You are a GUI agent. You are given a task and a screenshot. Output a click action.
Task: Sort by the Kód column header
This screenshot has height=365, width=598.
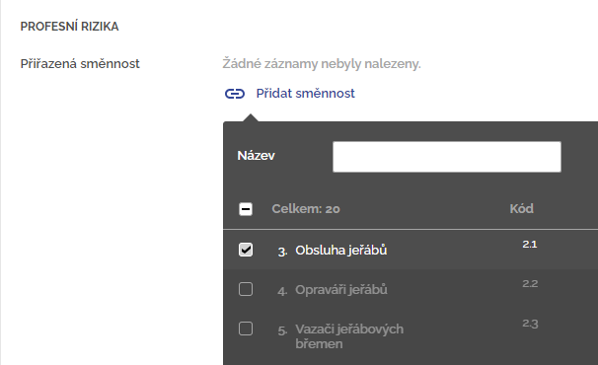point(521,208)
